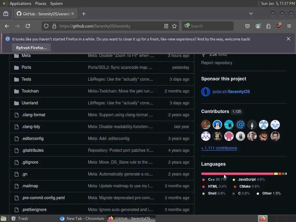Open the polar.sh/SerenityOS sponsor link
Viewport: 296px width, 222px height.
[231, 92]
